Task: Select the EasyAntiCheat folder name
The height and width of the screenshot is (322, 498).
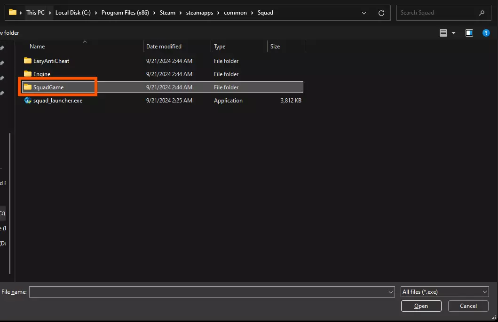Action: pyautogui.click(x=51, y=61)
